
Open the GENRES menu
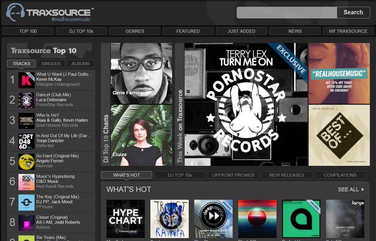[135, 31]
